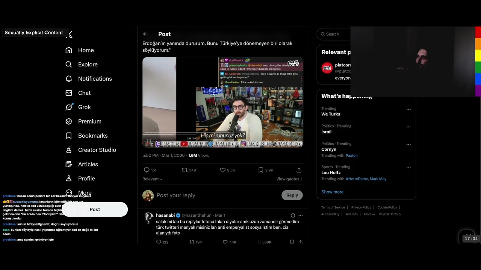Like the post with 8.3K likes
This screenshot has height=270, width=481.
point(223,170)
